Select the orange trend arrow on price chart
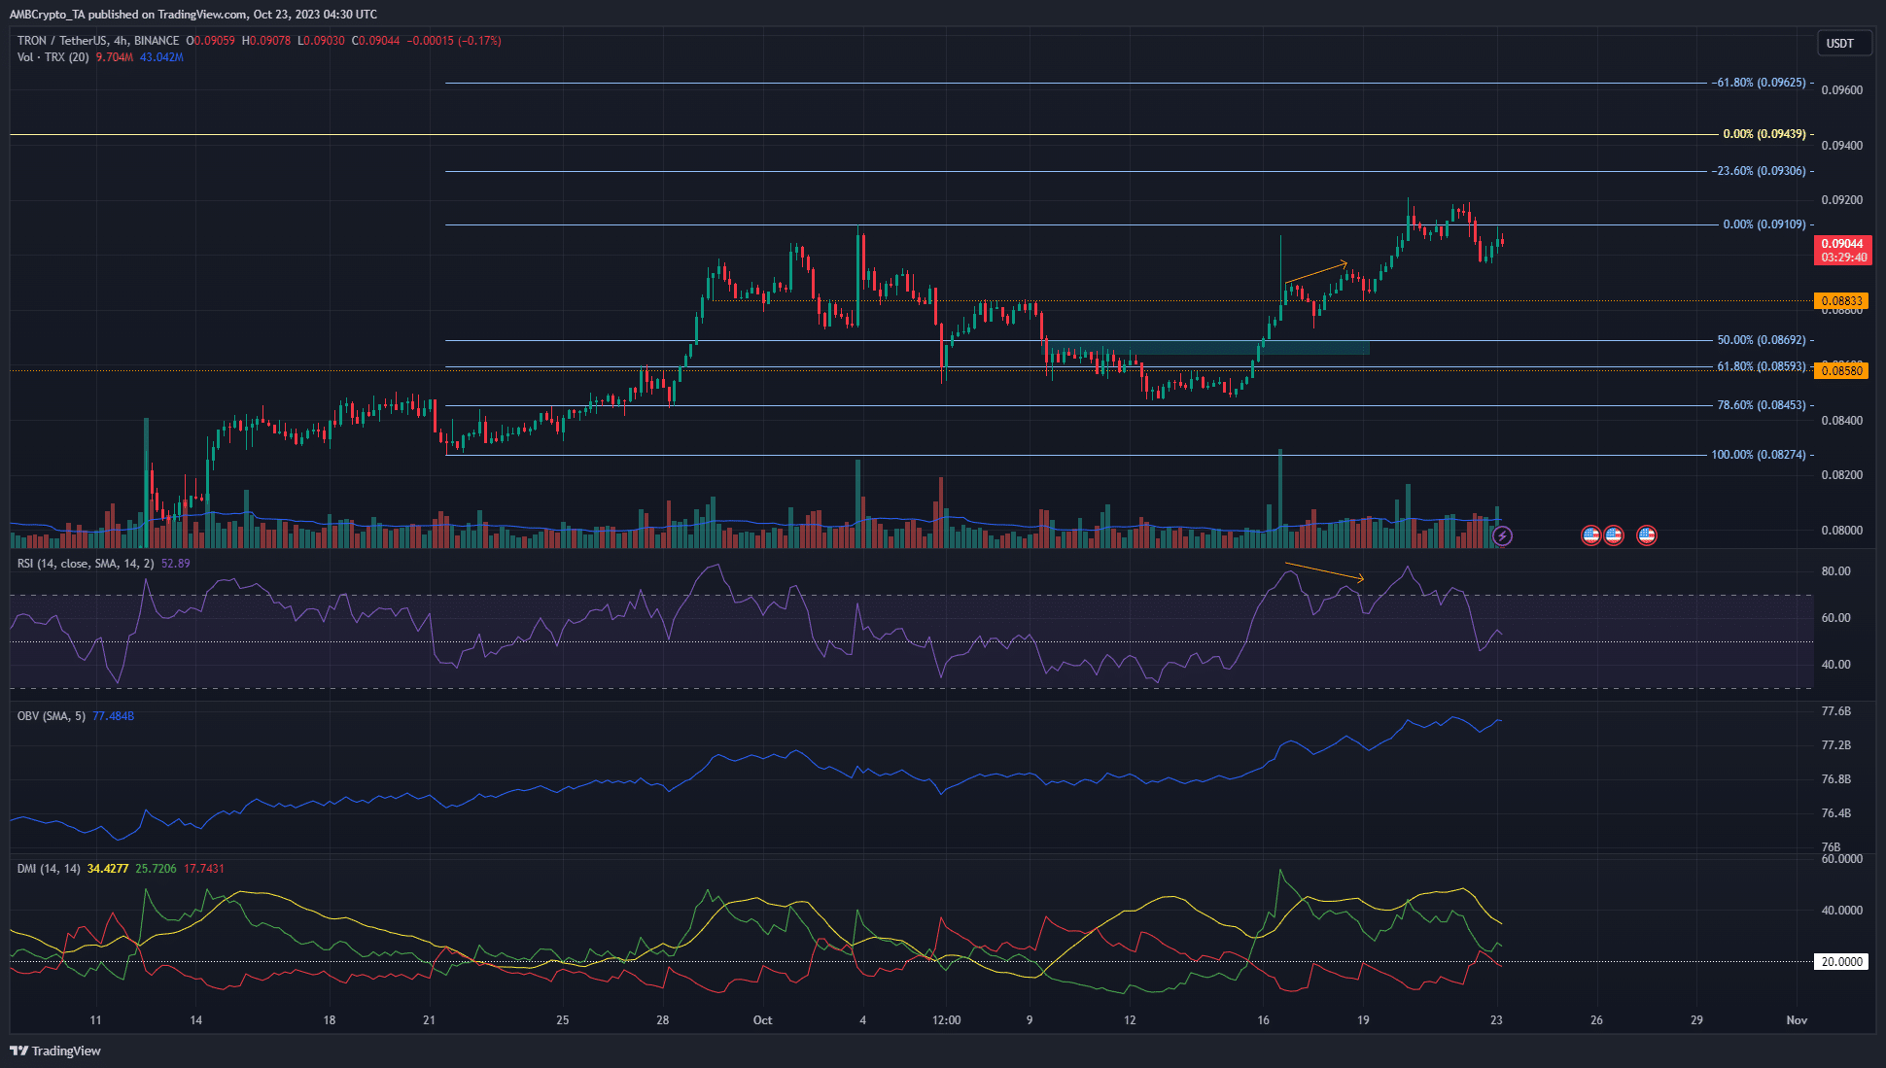Screen dimensions: 1886x1068 [x=1316, y=272]
